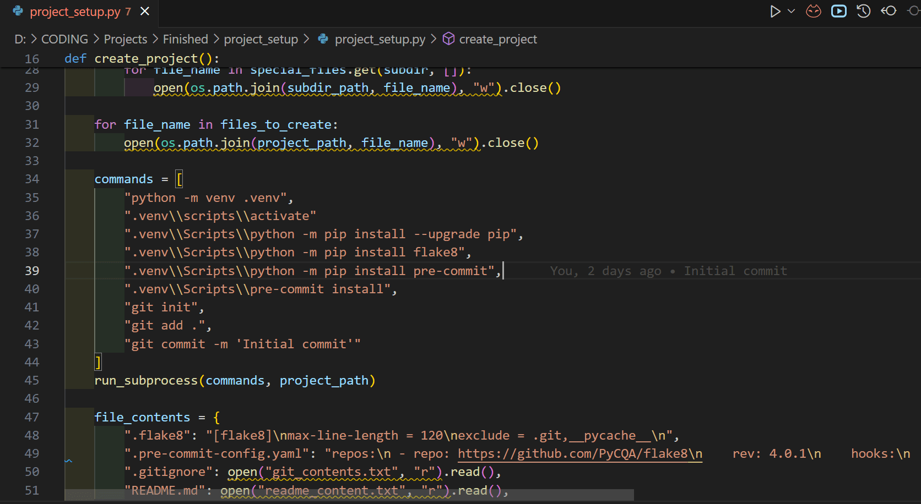The image size is (921, 504).
Task: Click the Python icon in the breadcrumb bar
Action: coord(323,39)
